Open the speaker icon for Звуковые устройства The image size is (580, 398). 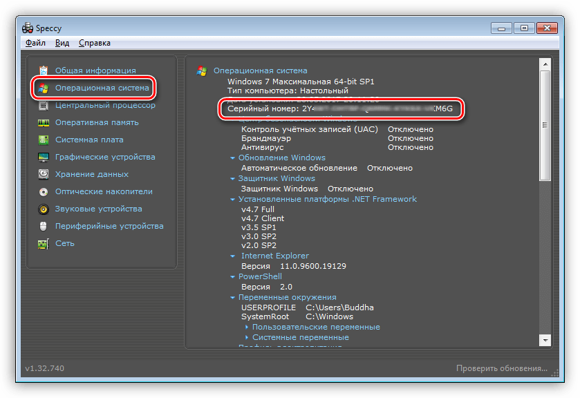(x=44, y=209)
